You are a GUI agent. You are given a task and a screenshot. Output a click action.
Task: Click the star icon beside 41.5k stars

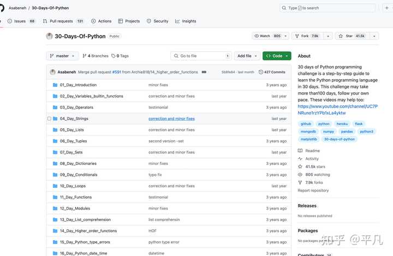(300, 166)
